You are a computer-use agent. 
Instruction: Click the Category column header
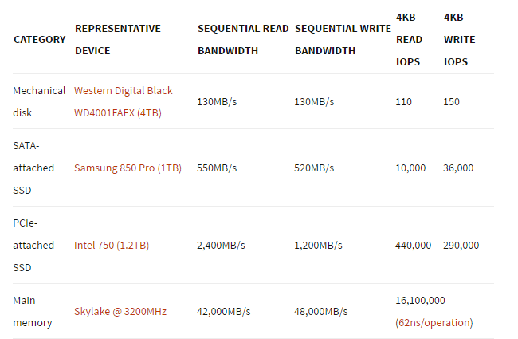point(40,39)
